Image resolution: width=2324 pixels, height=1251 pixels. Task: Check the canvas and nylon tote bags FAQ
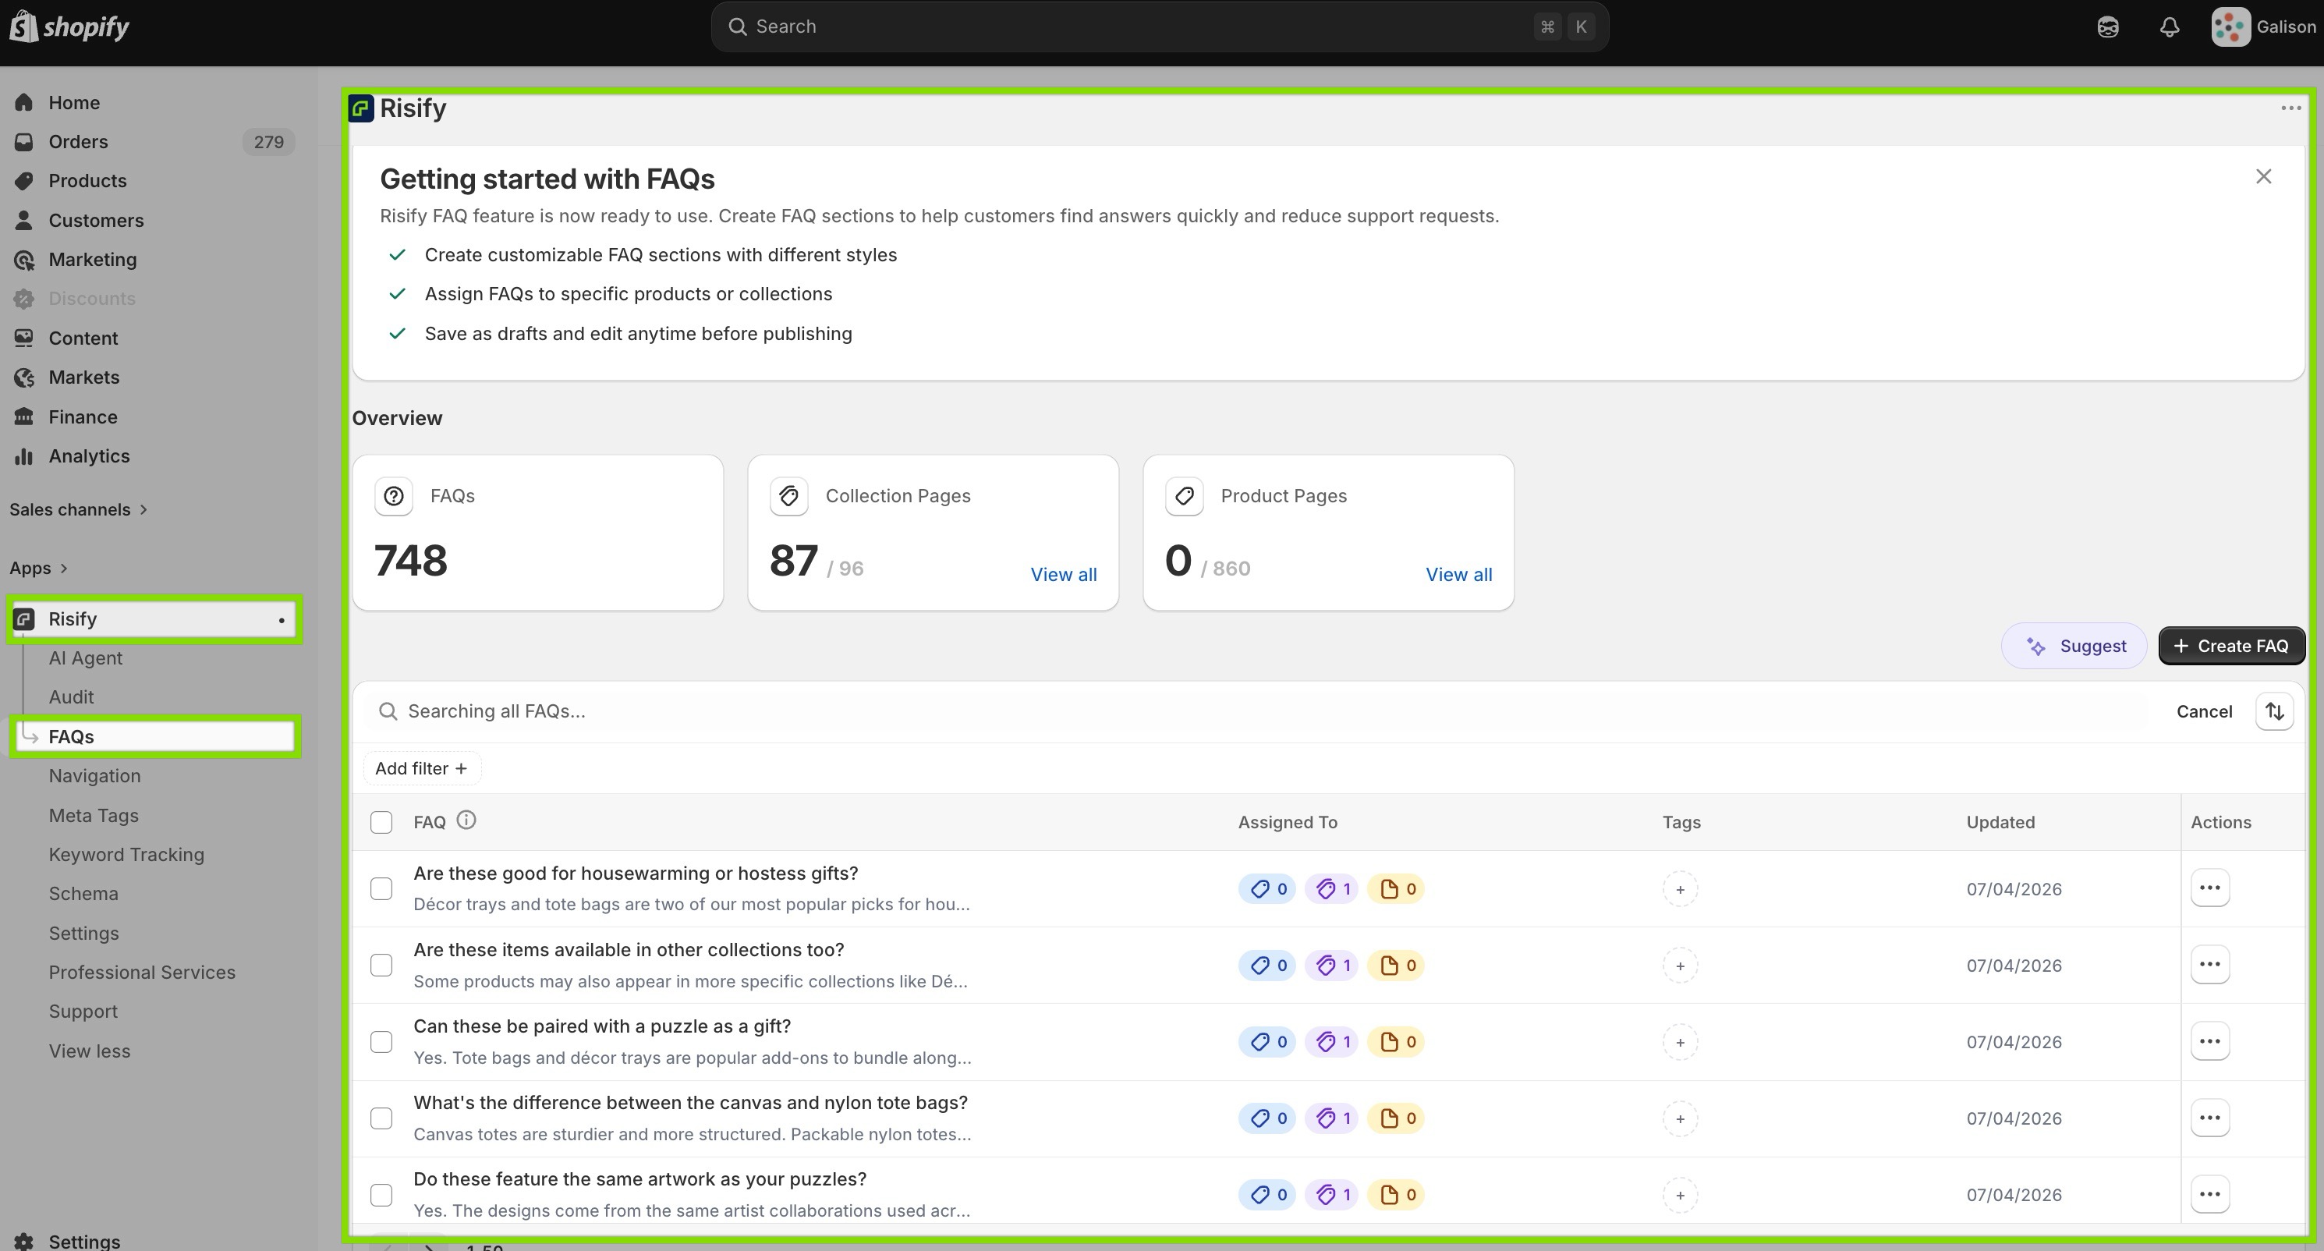[381, 1119]
